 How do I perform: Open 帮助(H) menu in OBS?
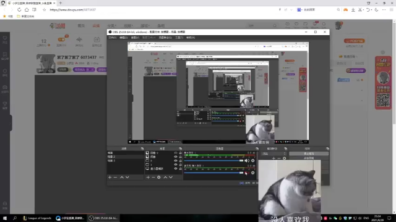point(191,38)
